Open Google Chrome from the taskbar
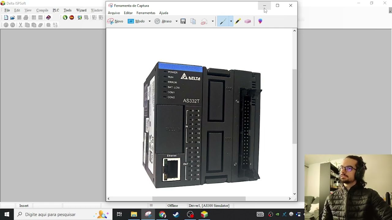Viewport: 392px width, 220px height. (162, 215)
